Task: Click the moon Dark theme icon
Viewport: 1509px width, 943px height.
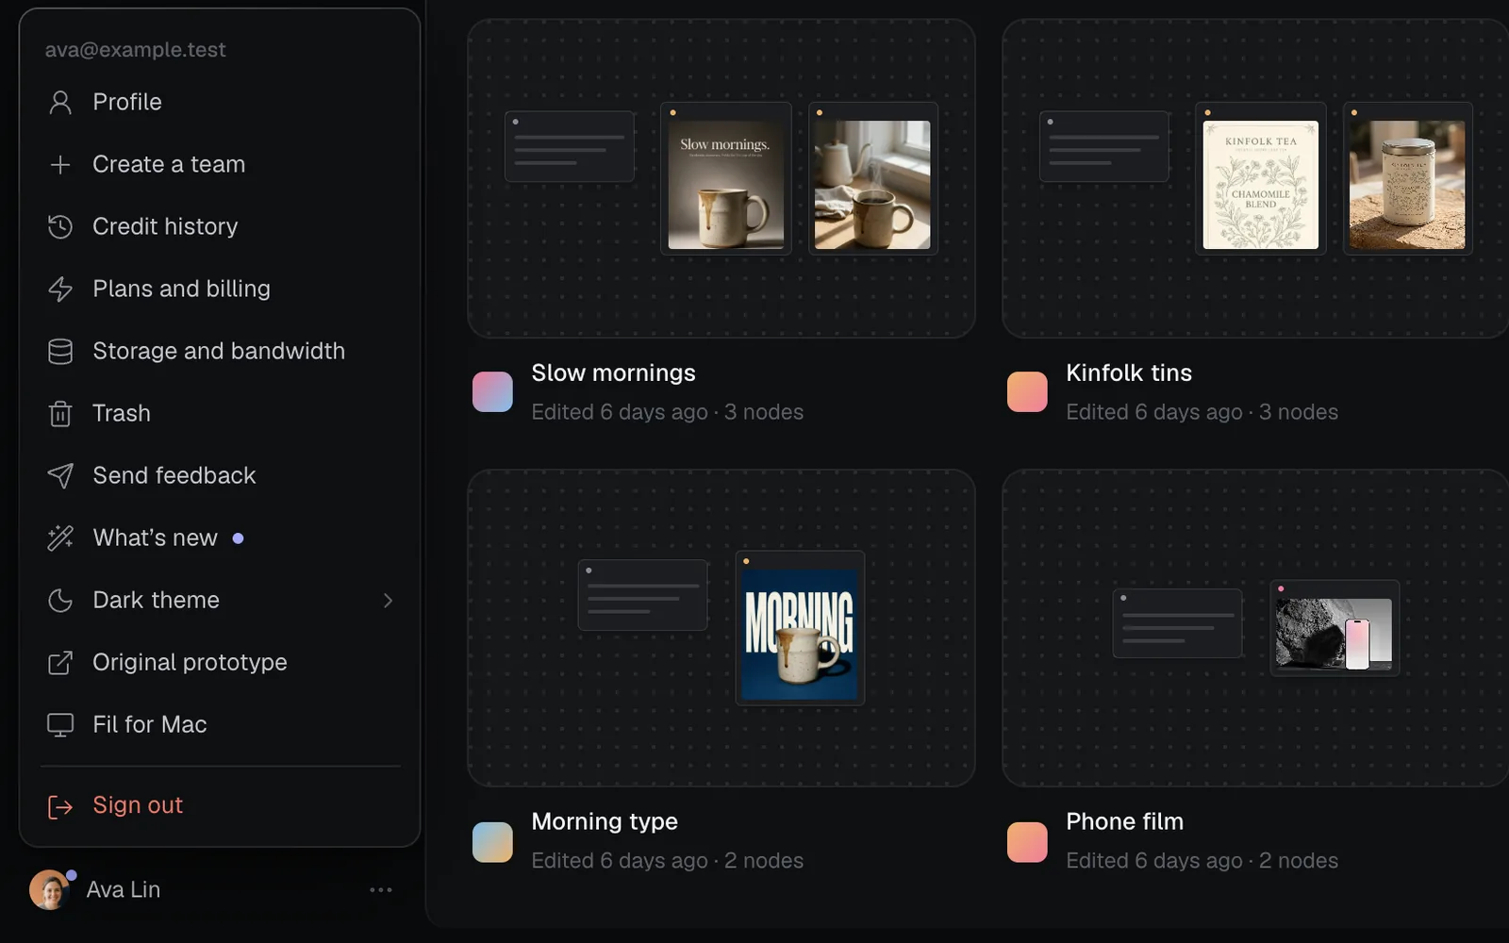Action: [x=60, y=600]
